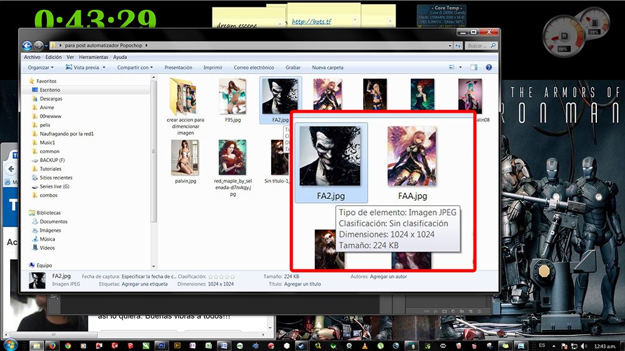Open the address bar history dropdown
625x351 pixels.
[449, 46]
